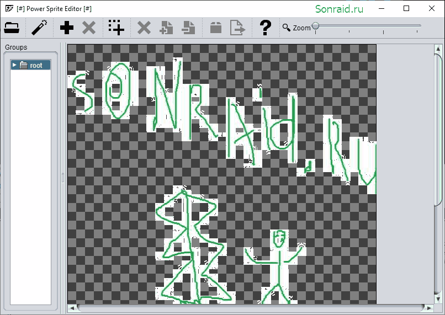
Task: Click the document with plus icon
Action: point(166,28)
